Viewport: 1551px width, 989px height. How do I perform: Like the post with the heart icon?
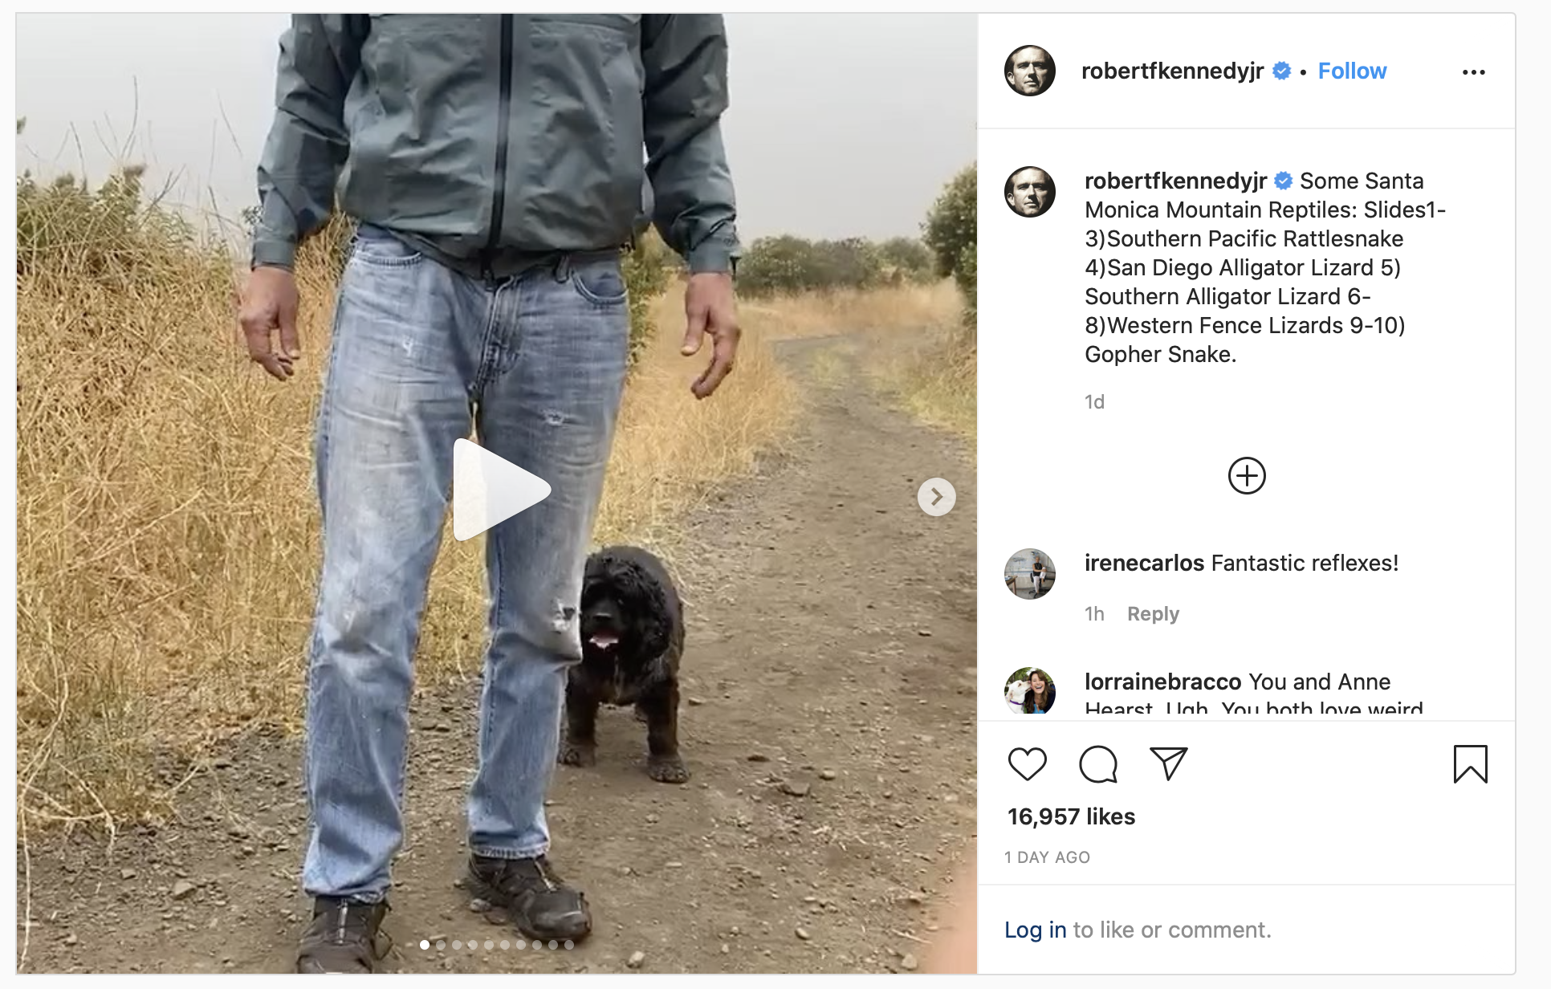click(x=1027, y=763)
